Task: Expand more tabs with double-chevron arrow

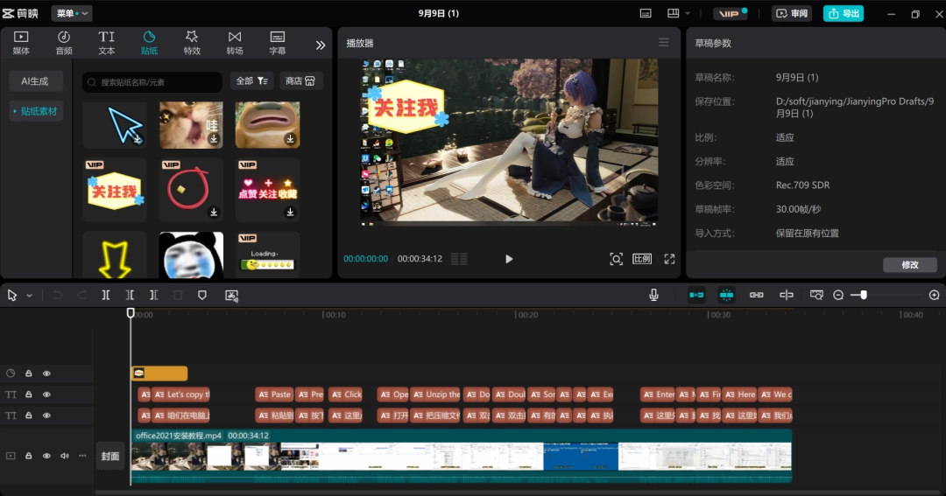Action: [x=321, y=45]
